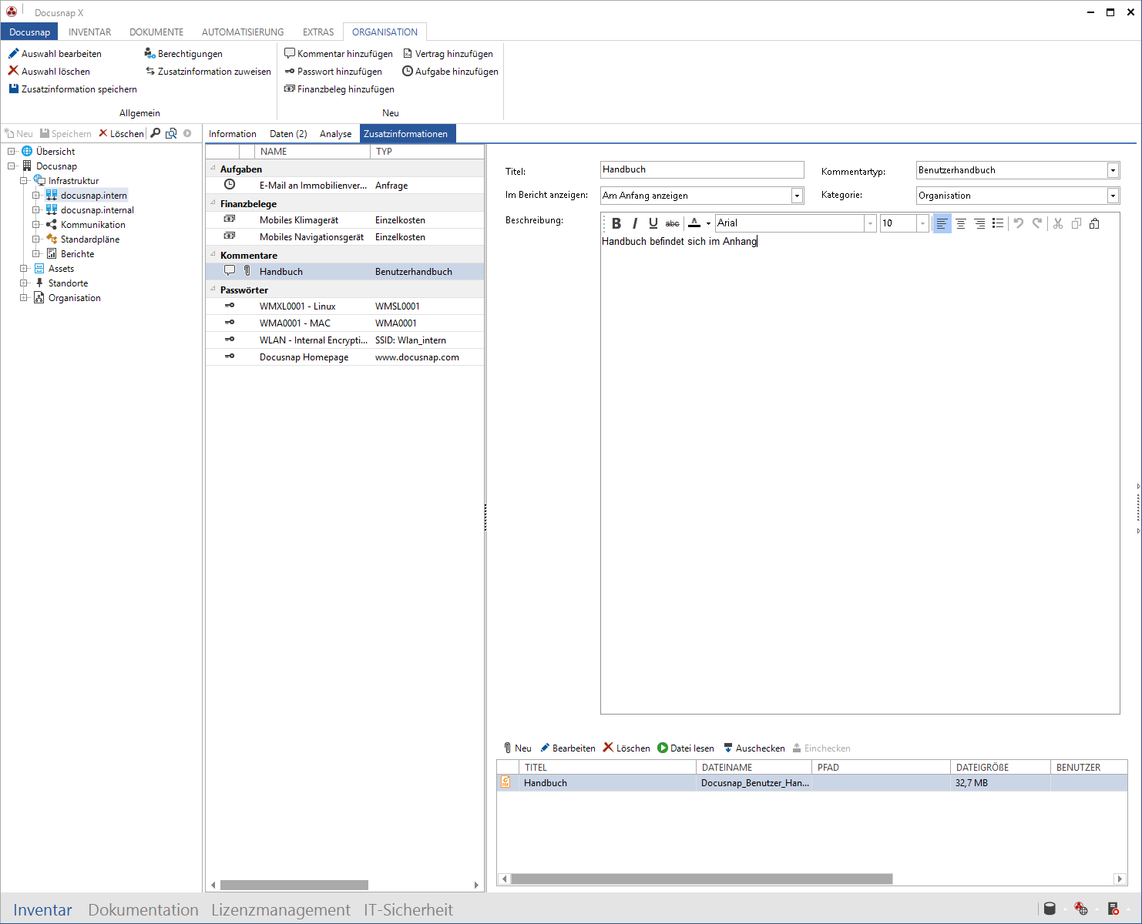Image resolution: width=1142 pixels, height=924 pixels.
Task: Click the font color swatch button
Action: tap(694, 223)
